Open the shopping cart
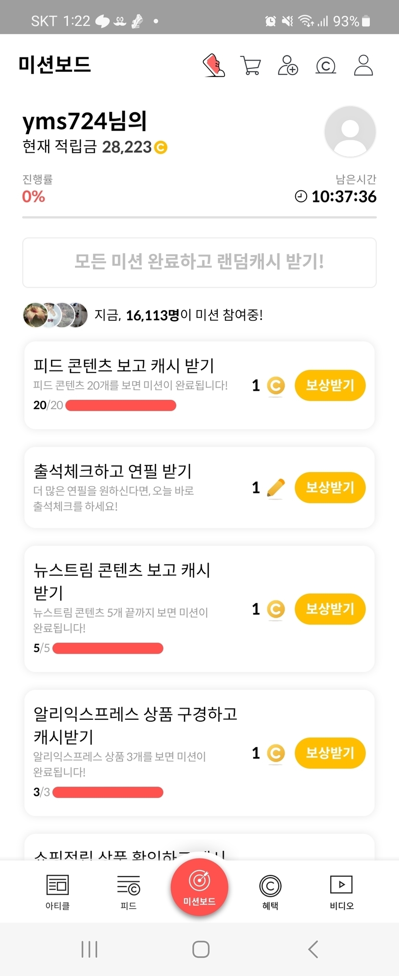The width and height of the screenshot is (399, 976). (250, 66)
